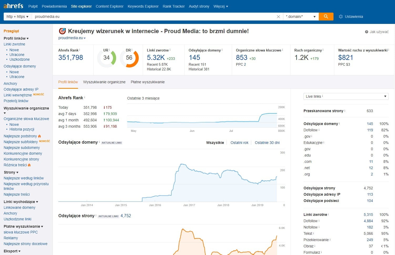
Task: Open the http + https protocol dropdown
Action: (17, 17)
